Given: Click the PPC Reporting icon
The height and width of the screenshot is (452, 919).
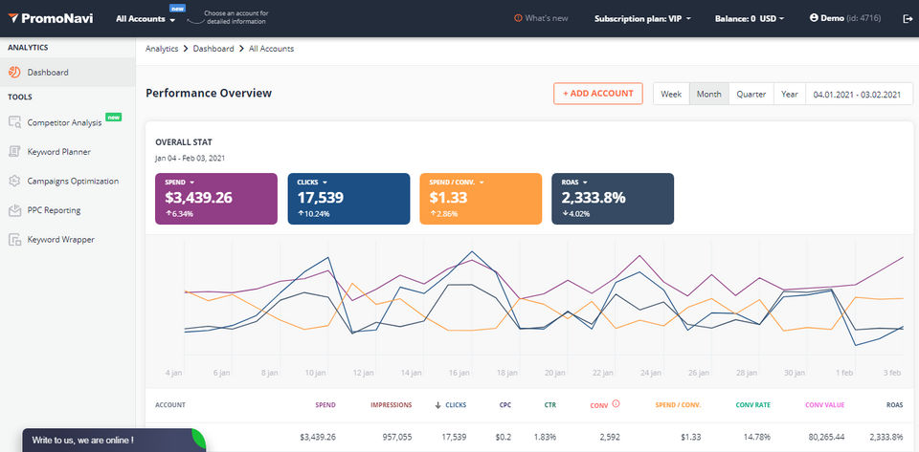Looking at the screenshot, I should [14, 210].
